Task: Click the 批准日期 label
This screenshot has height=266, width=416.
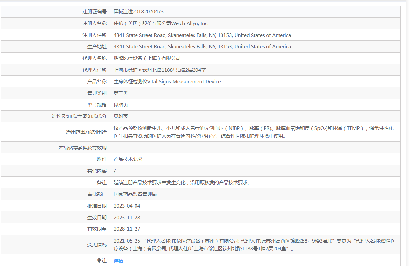Action: (x=97, y=206)
